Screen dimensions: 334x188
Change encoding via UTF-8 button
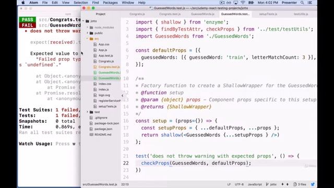click(x=239, y=184)
